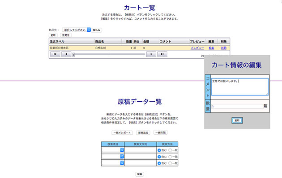This screenshot has width=282, height=178.
Task: Open the second 検索項目 dropdown
Action: pos(113,156)
